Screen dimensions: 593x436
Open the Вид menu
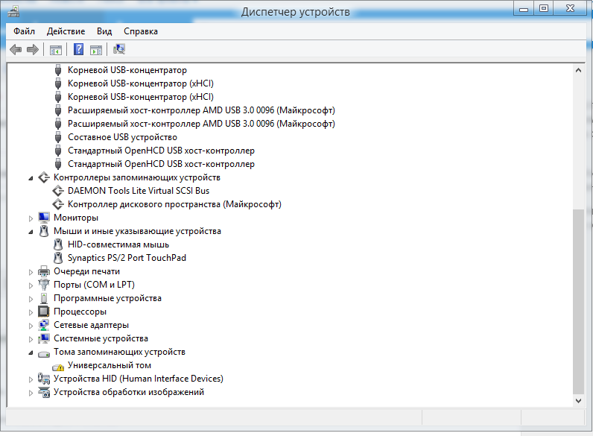point(104,31)
